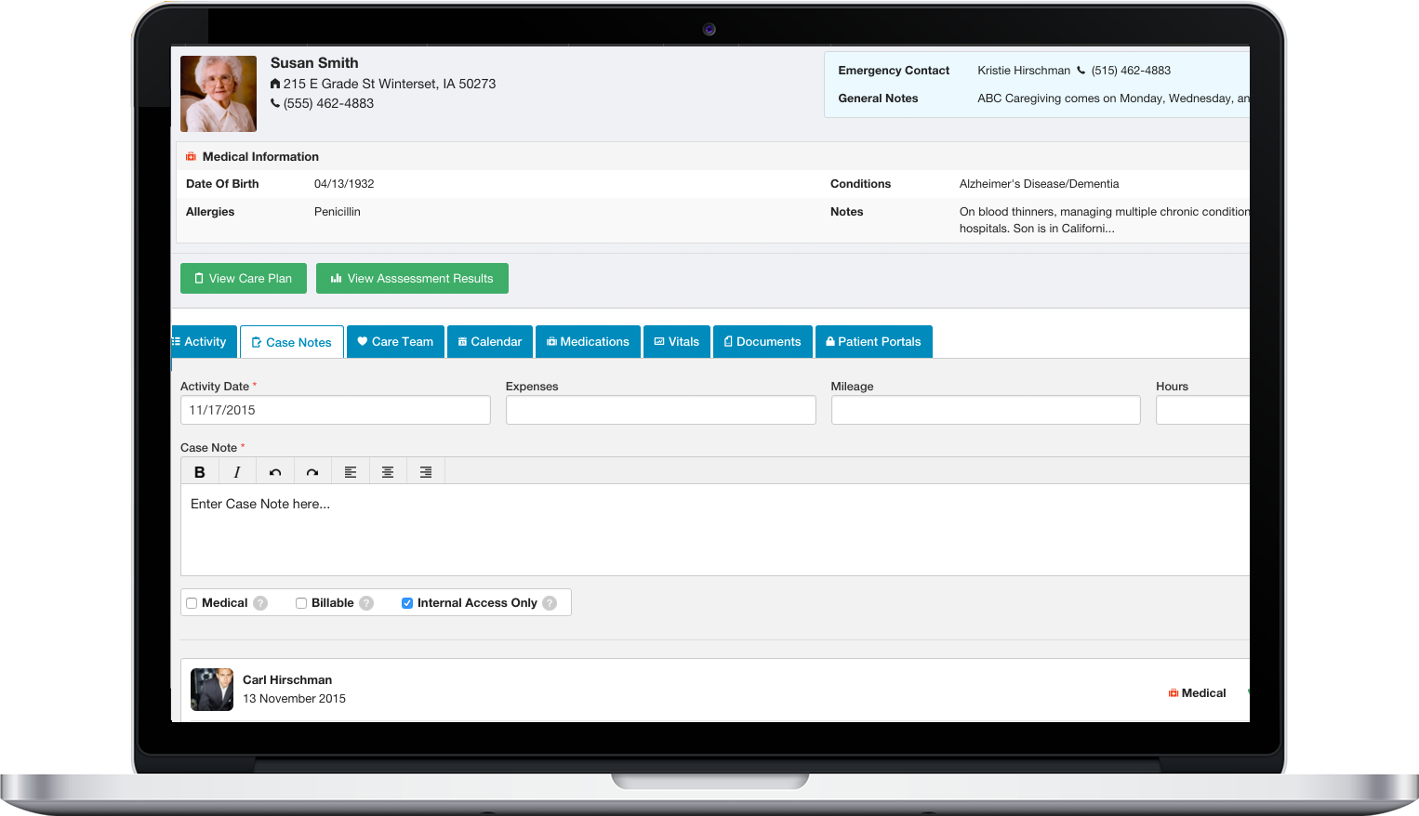Click the View Care Plan button
1419x816 pixels.
pos(244,279)
